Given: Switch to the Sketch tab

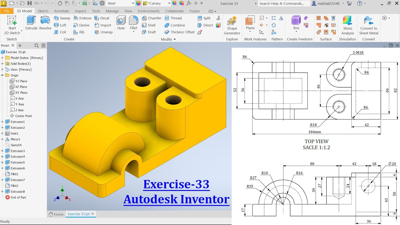Looking at the screenshot, I should pos(43,11).
